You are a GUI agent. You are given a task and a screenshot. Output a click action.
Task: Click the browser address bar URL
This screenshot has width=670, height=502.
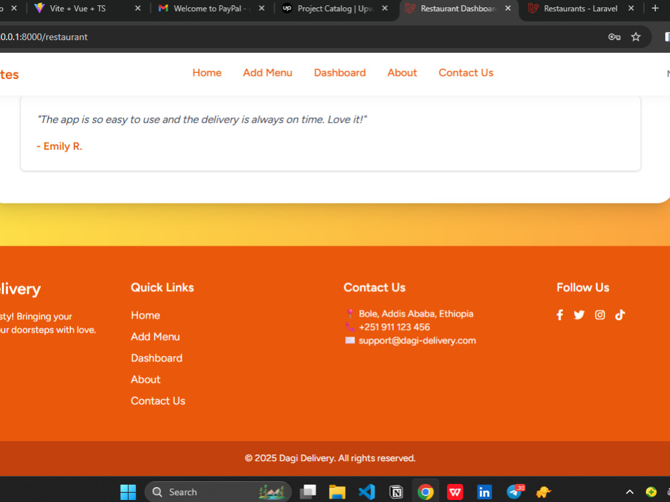coord(44,37)
